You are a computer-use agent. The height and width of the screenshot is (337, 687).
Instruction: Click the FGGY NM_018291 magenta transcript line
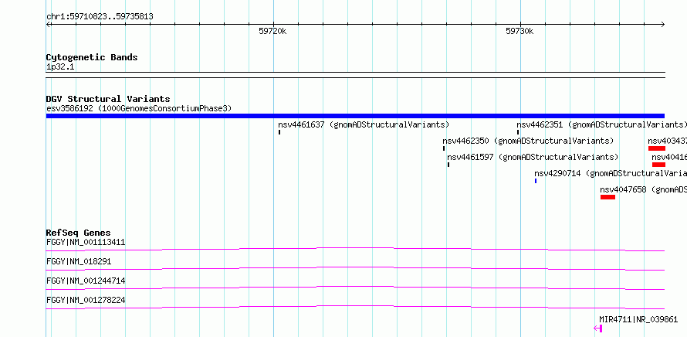(355, 268)
